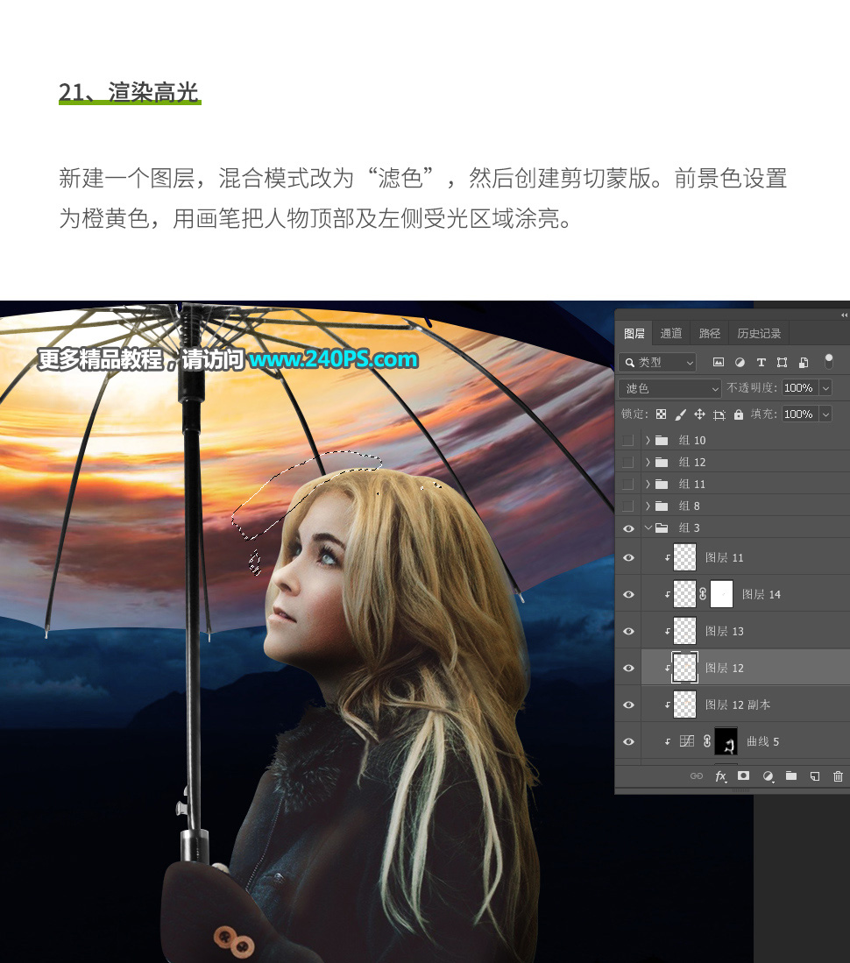The width and height of the screenshot is (850, 963).
Task: Expand the 组 8 group
Action: (648, 506)
